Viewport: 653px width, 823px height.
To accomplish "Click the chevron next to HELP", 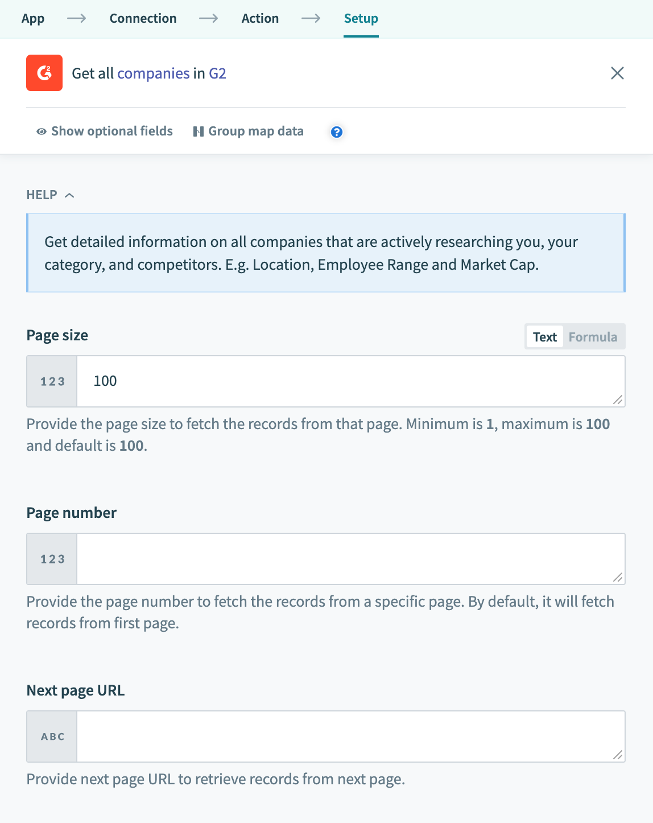I will coord(71,195).
